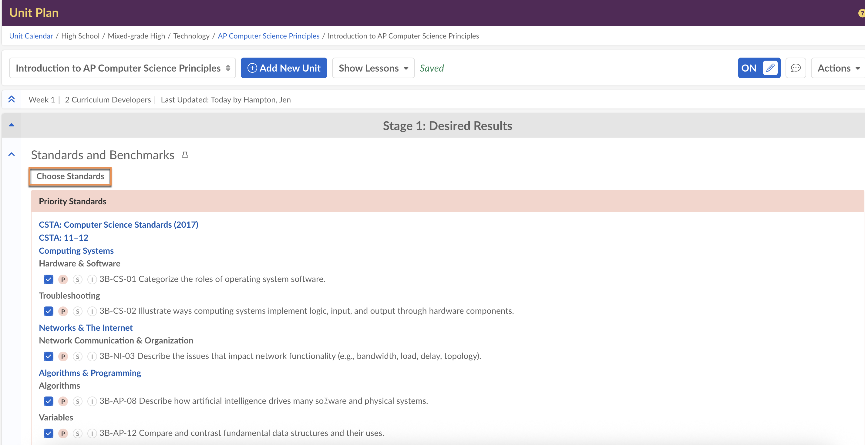Screen dimensions: 865x445
Task: Click the double chevron collapse-all icon
Action: (12, 99)
